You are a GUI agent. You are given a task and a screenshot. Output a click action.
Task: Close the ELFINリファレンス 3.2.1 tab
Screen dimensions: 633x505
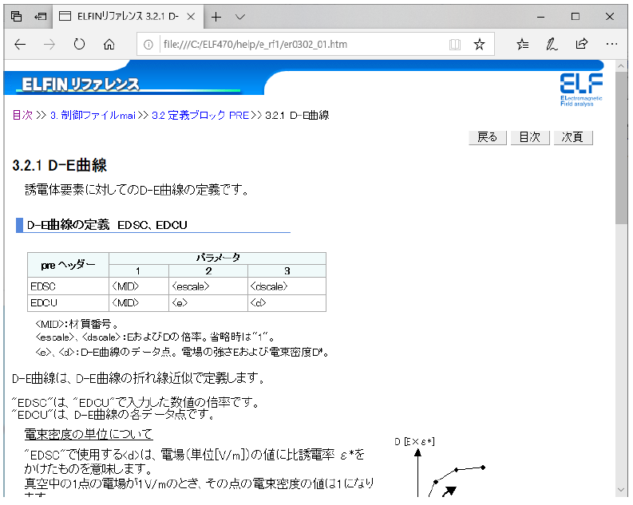191,17
